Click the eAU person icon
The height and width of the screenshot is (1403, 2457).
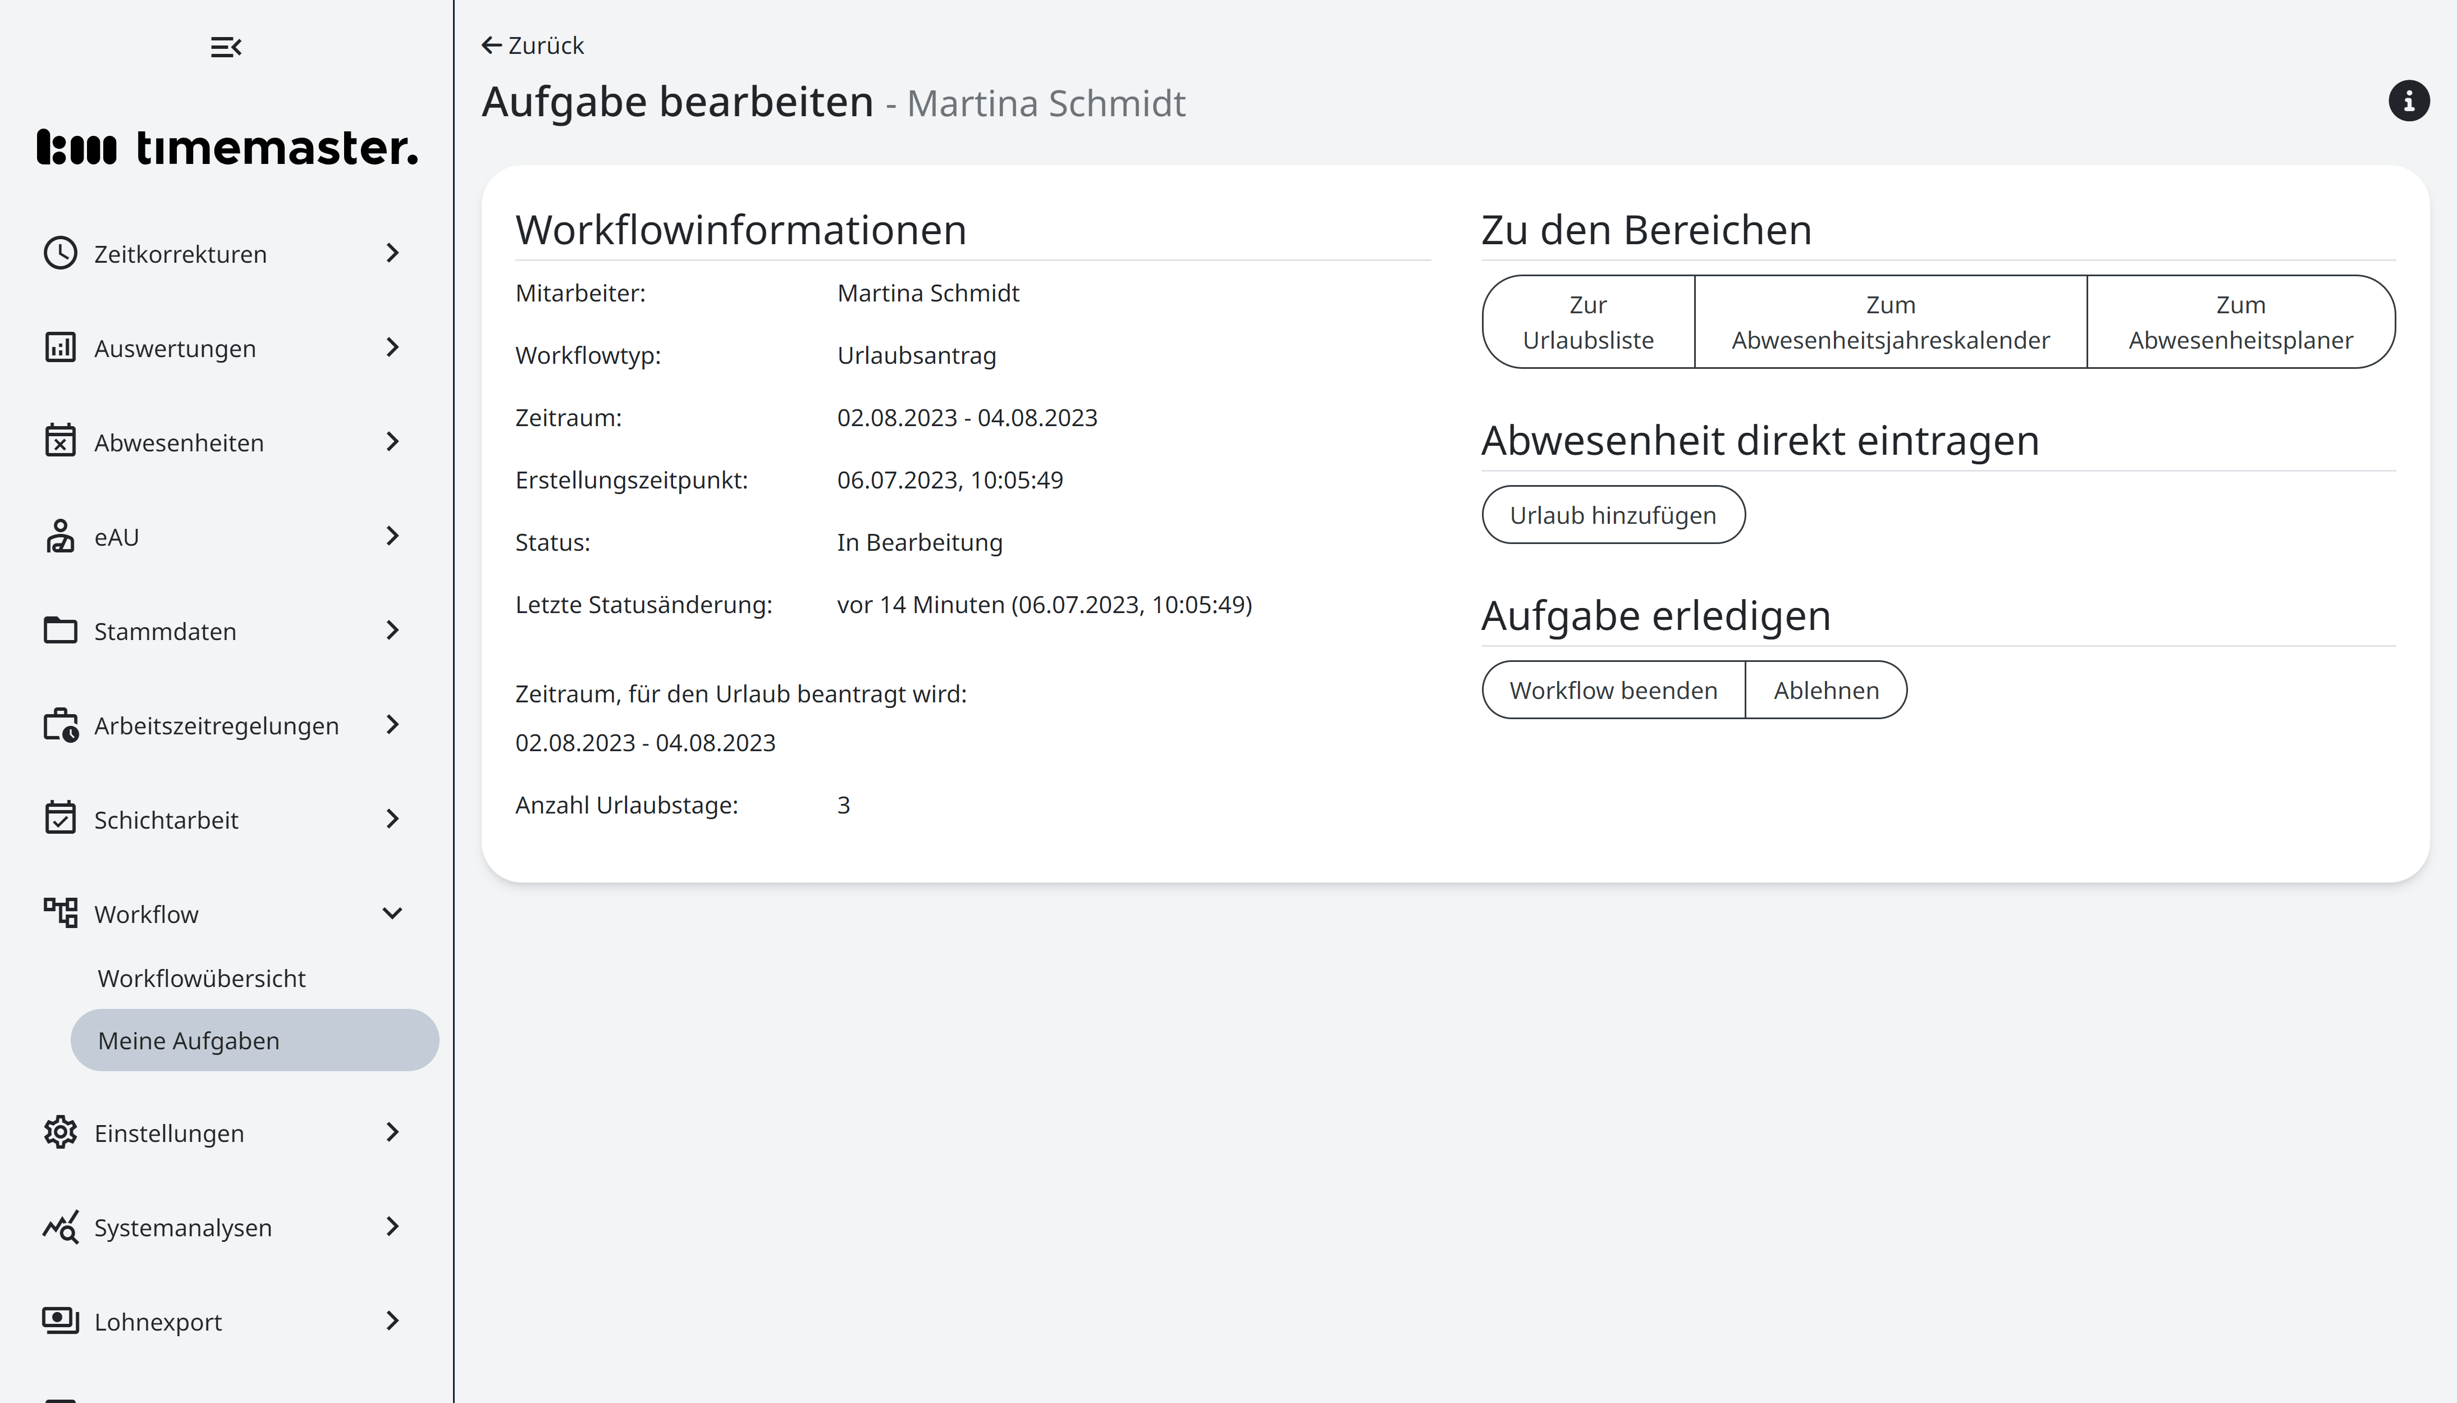pyautogui.click(x=61, y=536)
